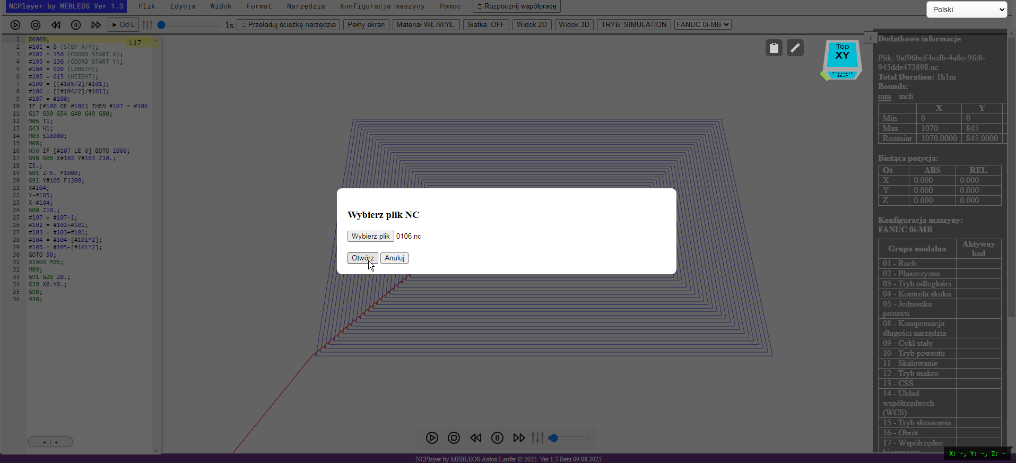The image size is (1016, 463).
Task: Click 'Otwórz' in the dialog
Action: point(363,258)
